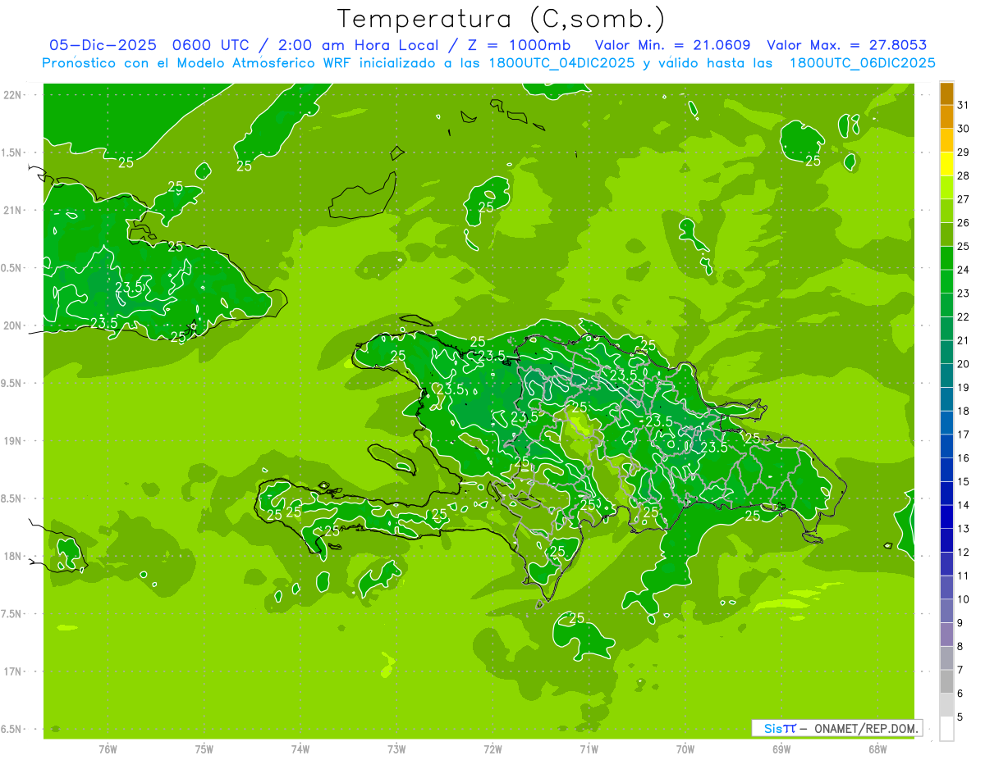985x760 pixels.
Task: Click the "76W" longitude axis label
Action: (108, 749)
